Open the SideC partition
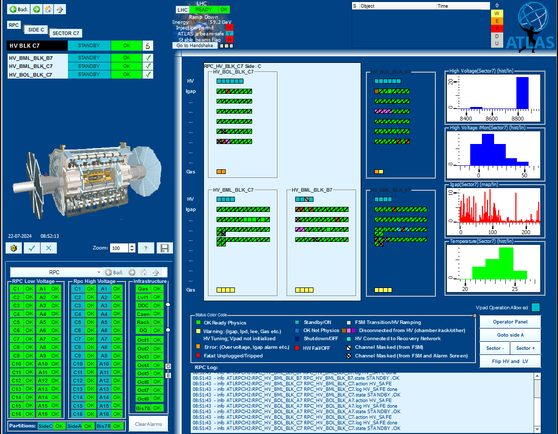This screenshot has width=558, height=434. tap(46, 426)
